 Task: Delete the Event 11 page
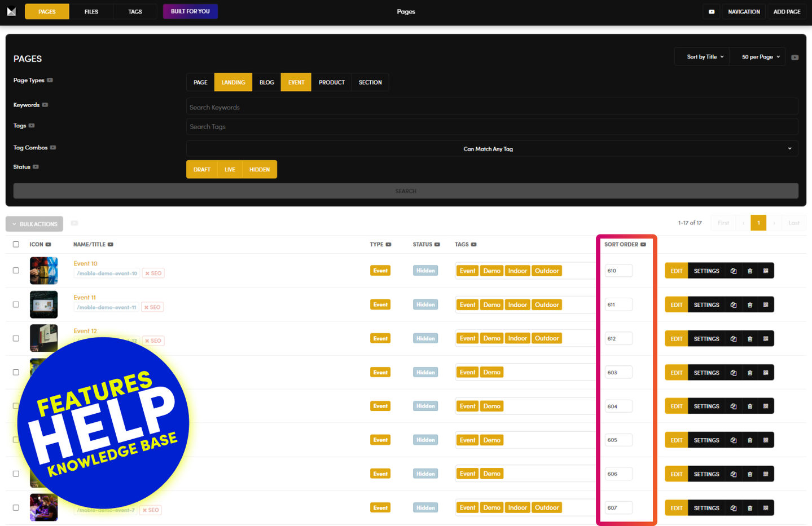(749, 305)
